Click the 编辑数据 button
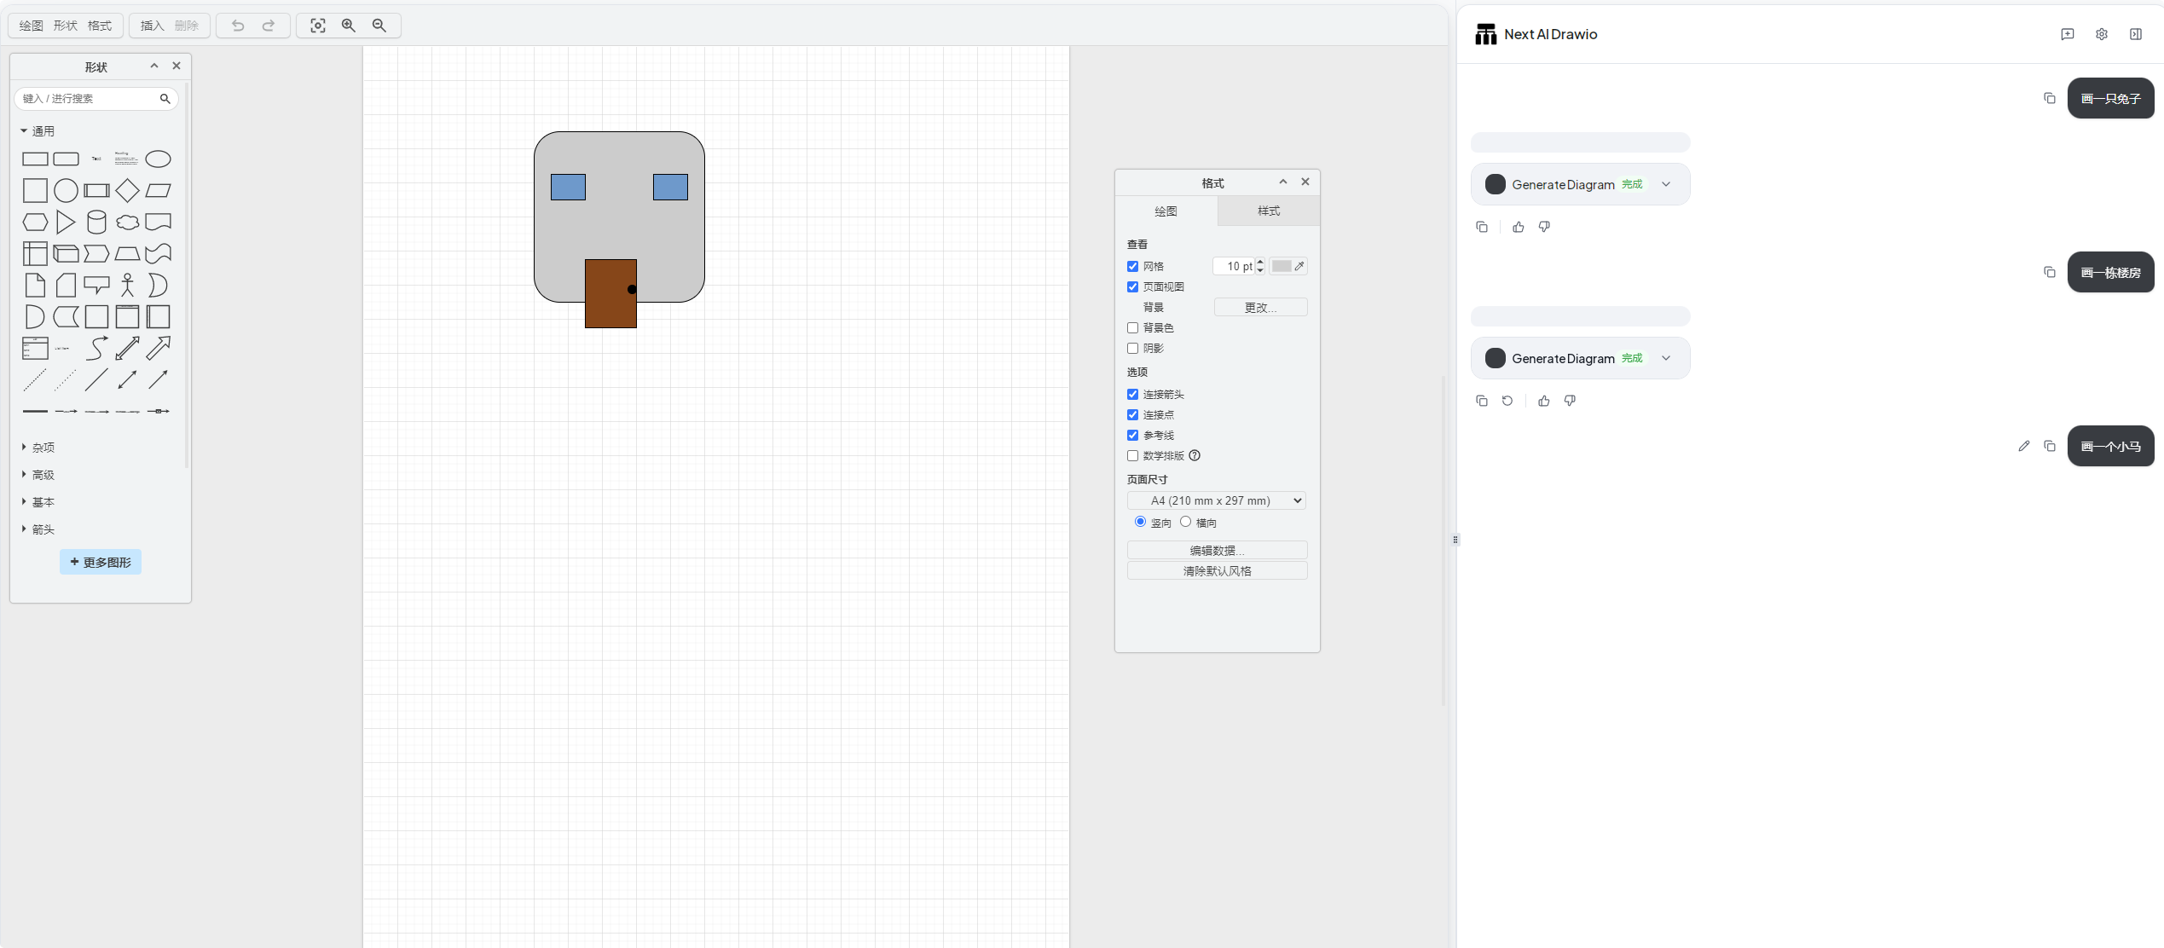Image resolution: width=2164 pixels, height=948 pixels. [1217, 550]
